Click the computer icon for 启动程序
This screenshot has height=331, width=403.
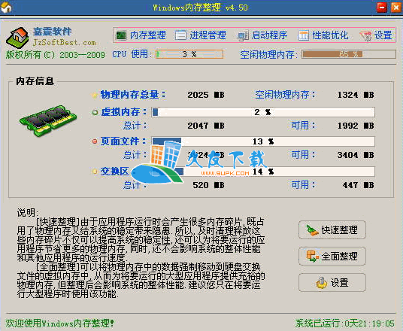pos(243,35)
